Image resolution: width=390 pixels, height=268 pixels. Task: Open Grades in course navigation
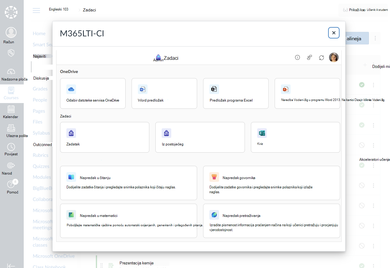[x=40, y=89]
